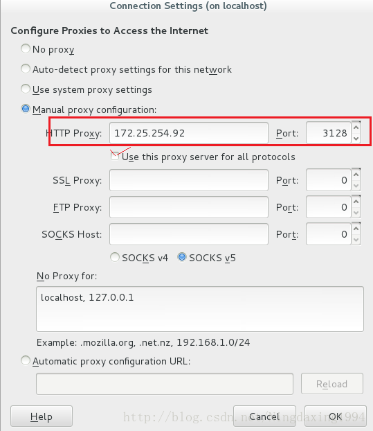The height and width of the screenshot is (431, 373).
Task: Click the SOCKS Host address field
Action: click(x=189, y=234)
